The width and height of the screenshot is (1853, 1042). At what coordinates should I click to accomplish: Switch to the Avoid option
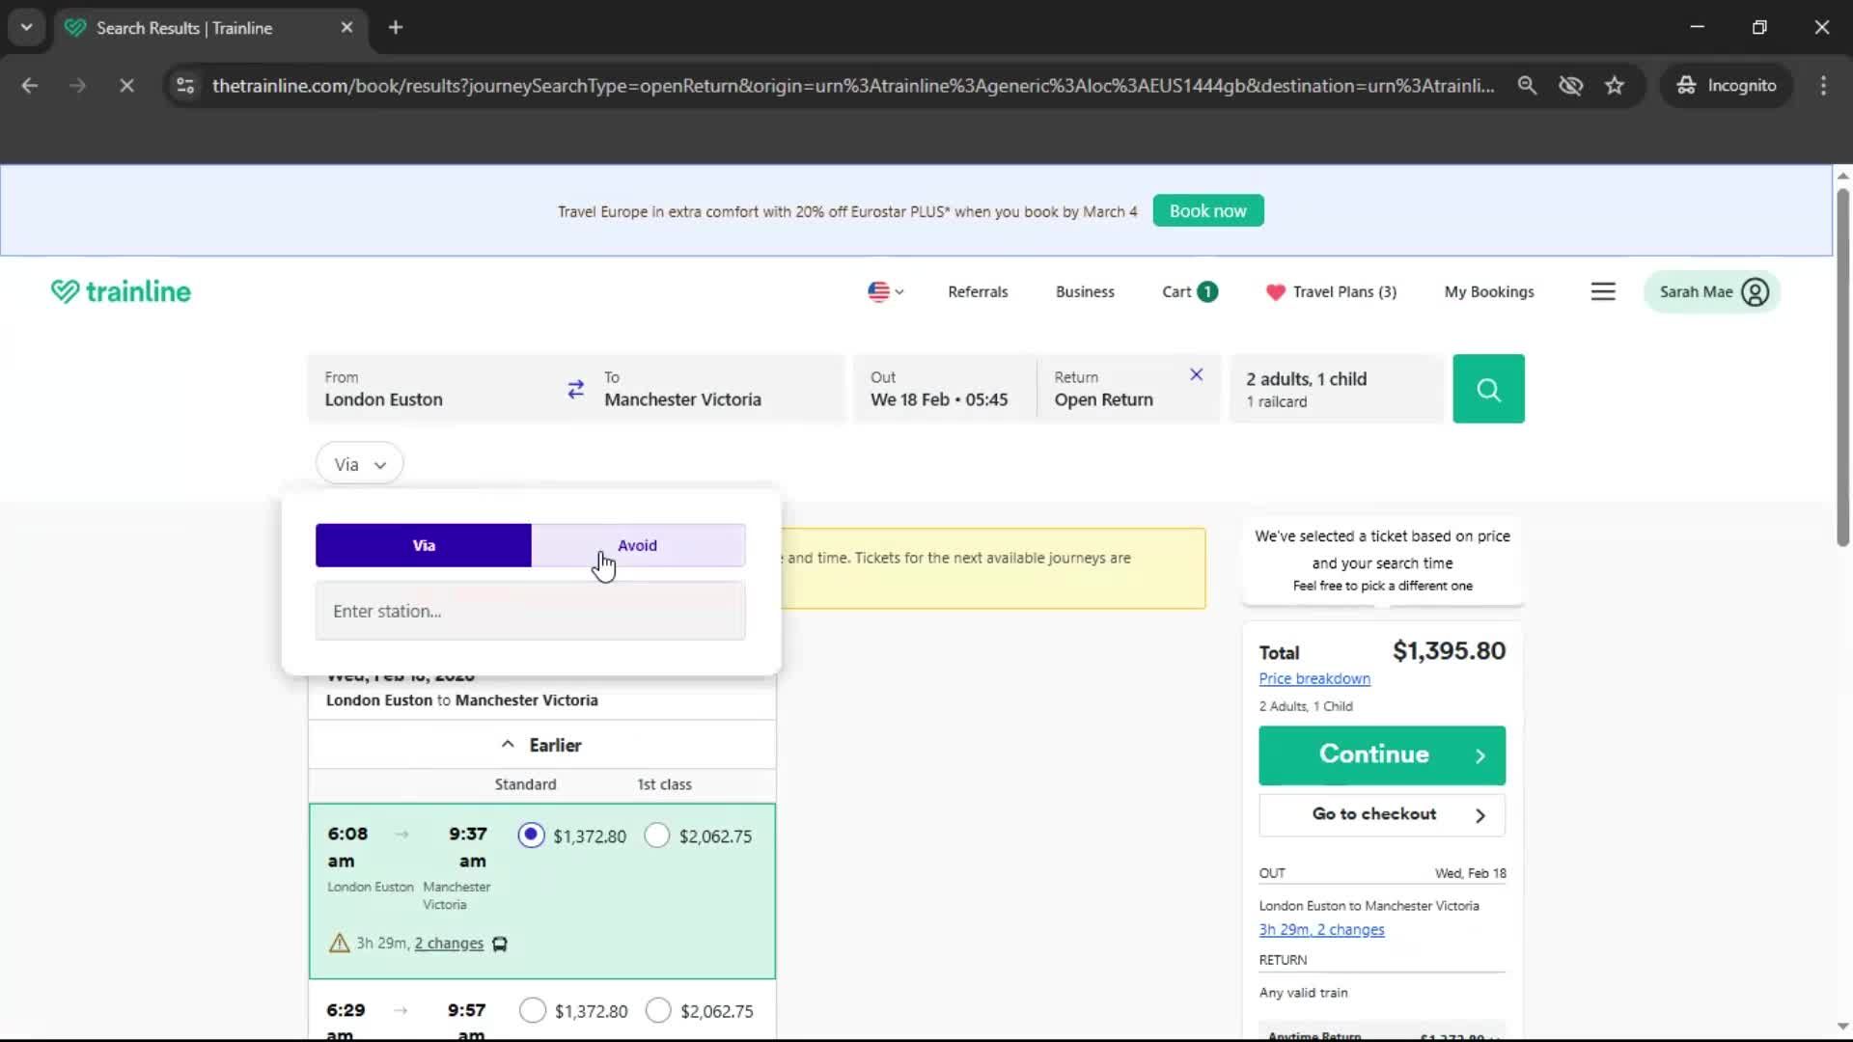coord(637,545)
